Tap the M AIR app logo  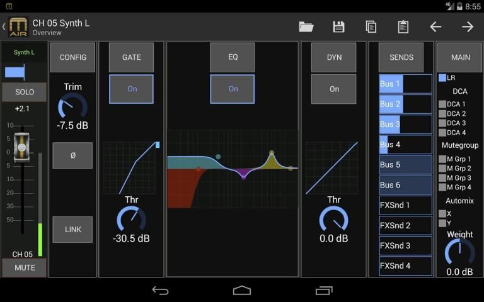(18, 27)
